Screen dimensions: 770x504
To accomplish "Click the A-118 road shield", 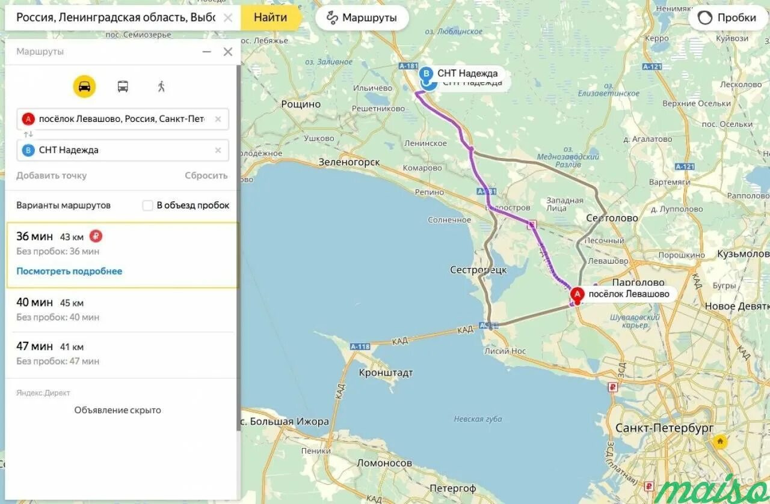I will pyautogui.click(x=360, y=346).
